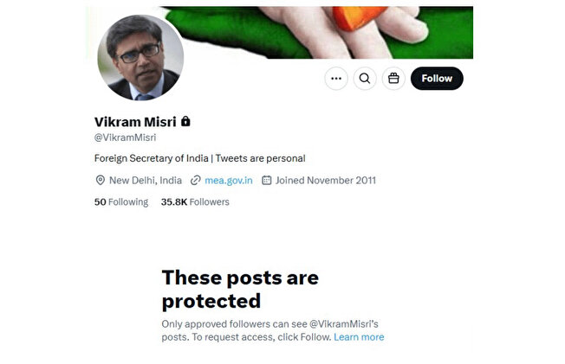Follow Vikram Misri's account
565x364 pixels.
pos(437,79)
